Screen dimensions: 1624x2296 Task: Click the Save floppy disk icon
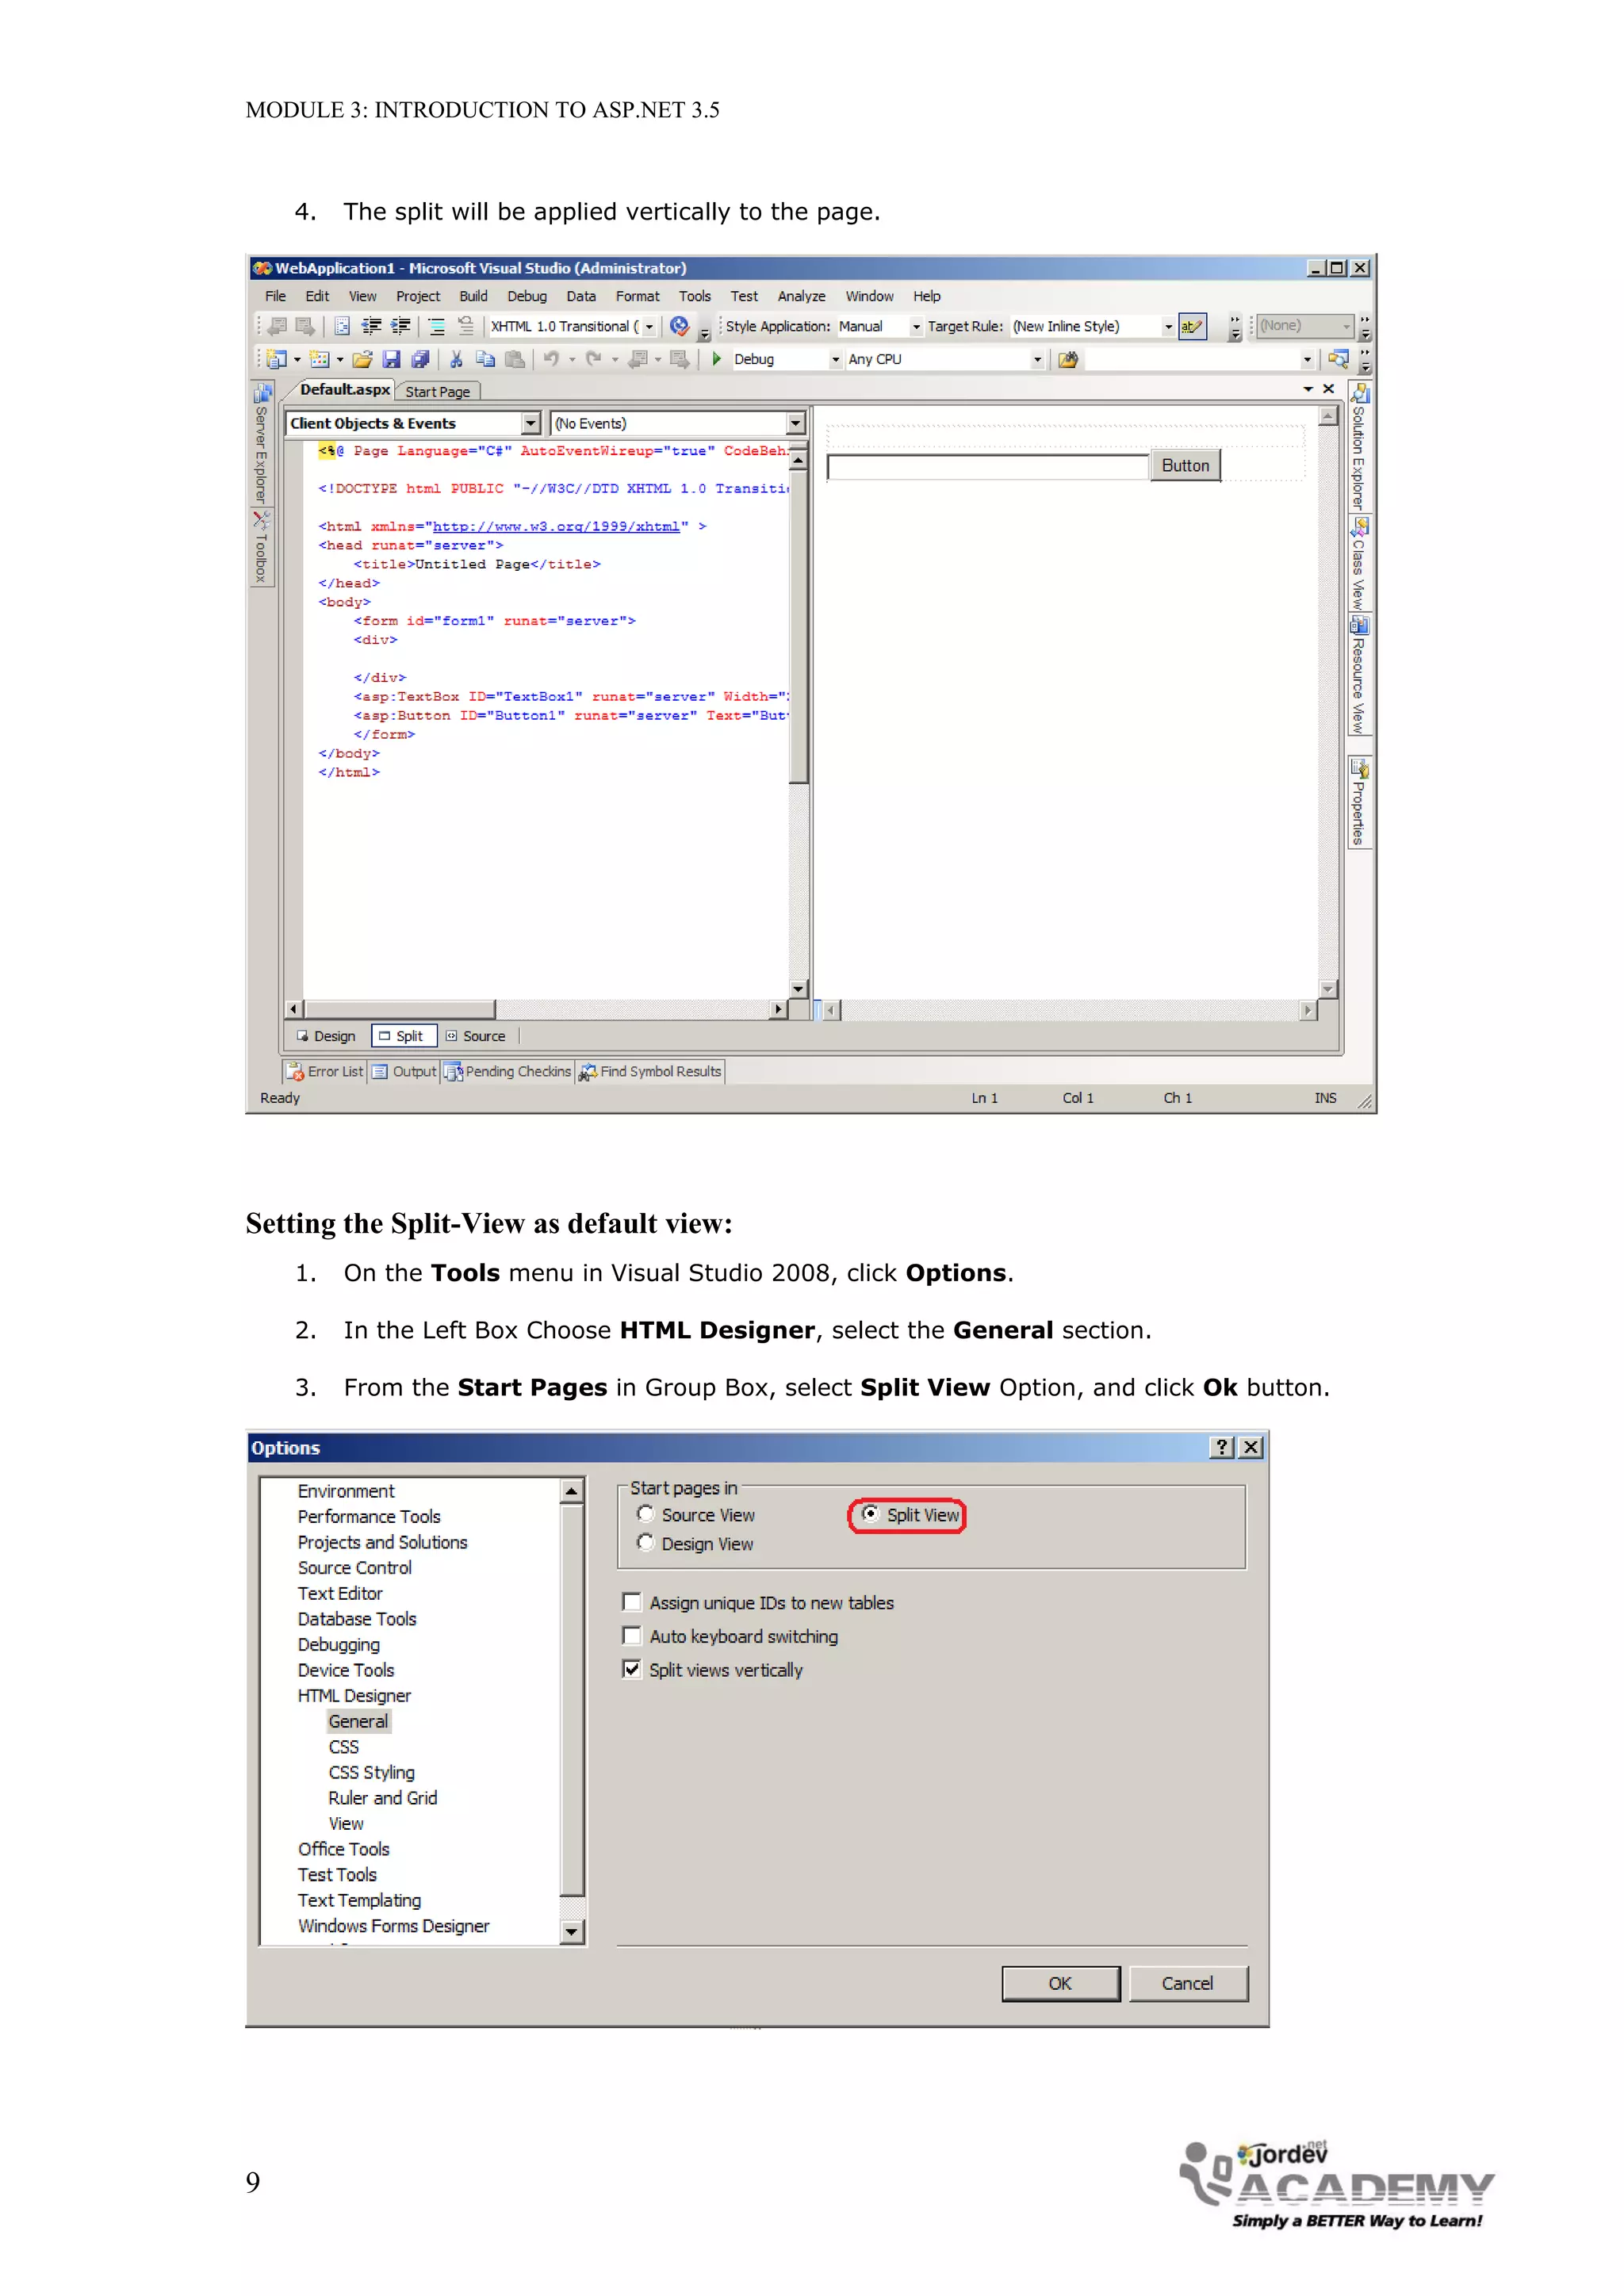391,359
